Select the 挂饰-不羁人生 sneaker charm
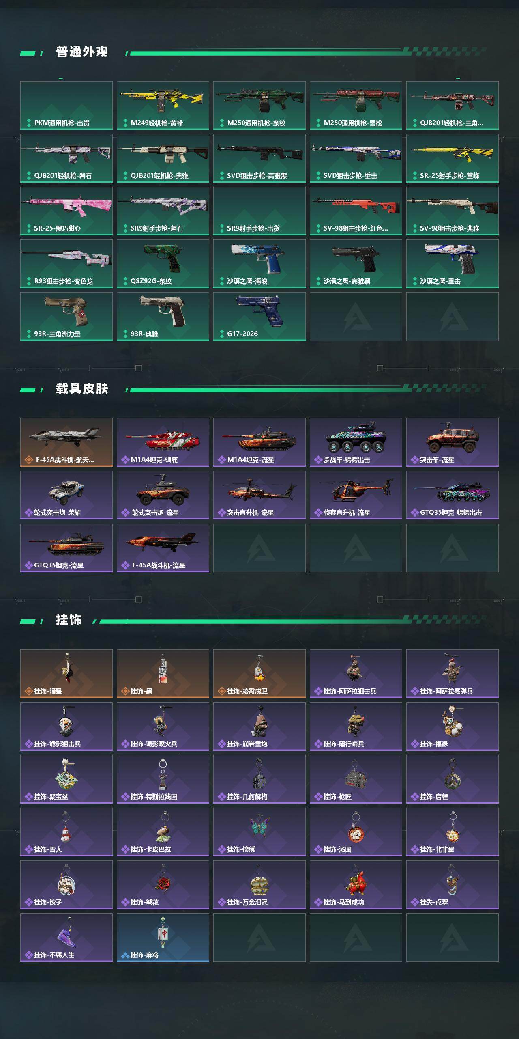 [x=66, y=938]
